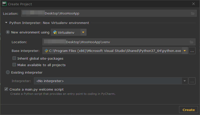Collapse the Python Interpreter section
This screenshot has width=200, height=115.
6,23
